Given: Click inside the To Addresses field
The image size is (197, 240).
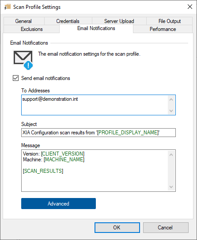Looking at the screenshot, I should point(95,105).
